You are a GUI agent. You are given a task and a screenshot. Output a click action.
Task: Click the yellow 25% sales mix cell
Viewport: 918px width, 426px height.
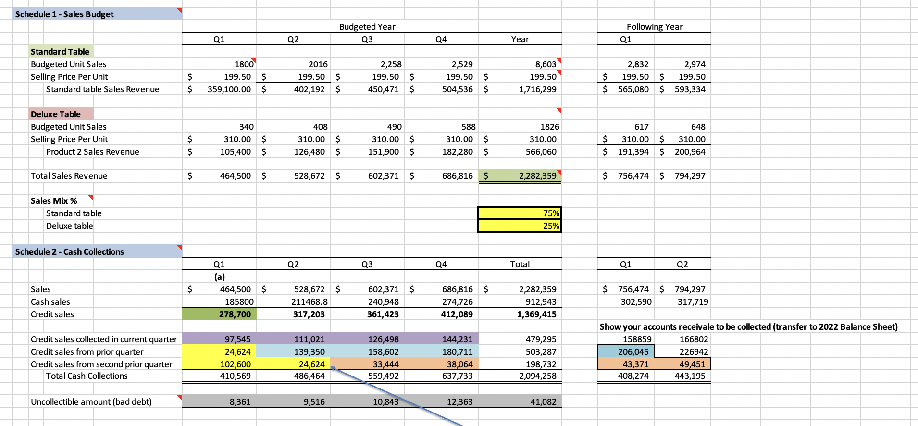[x=520, y=226]
